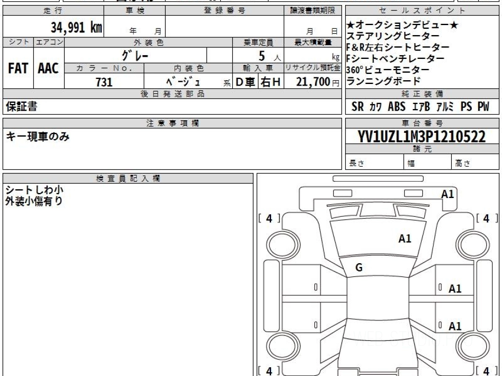This screenshot has width=502, height=376.
Task: Click the 内装色 header
Action: click(188, 68)
